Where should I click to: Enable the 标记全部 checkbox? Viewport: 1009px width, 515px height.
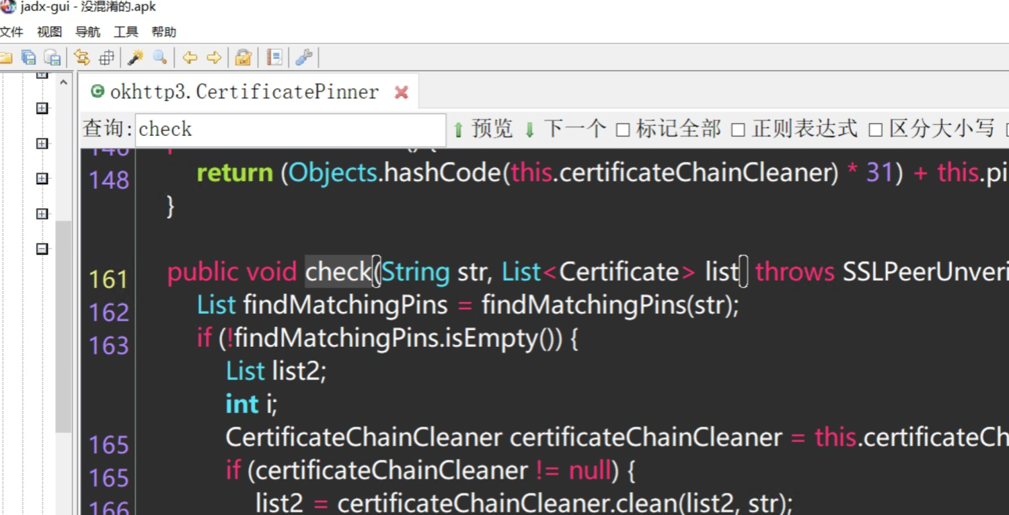[623, 130]
